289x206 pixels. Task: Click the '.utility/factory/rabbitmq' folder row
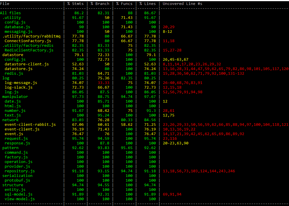31,36
